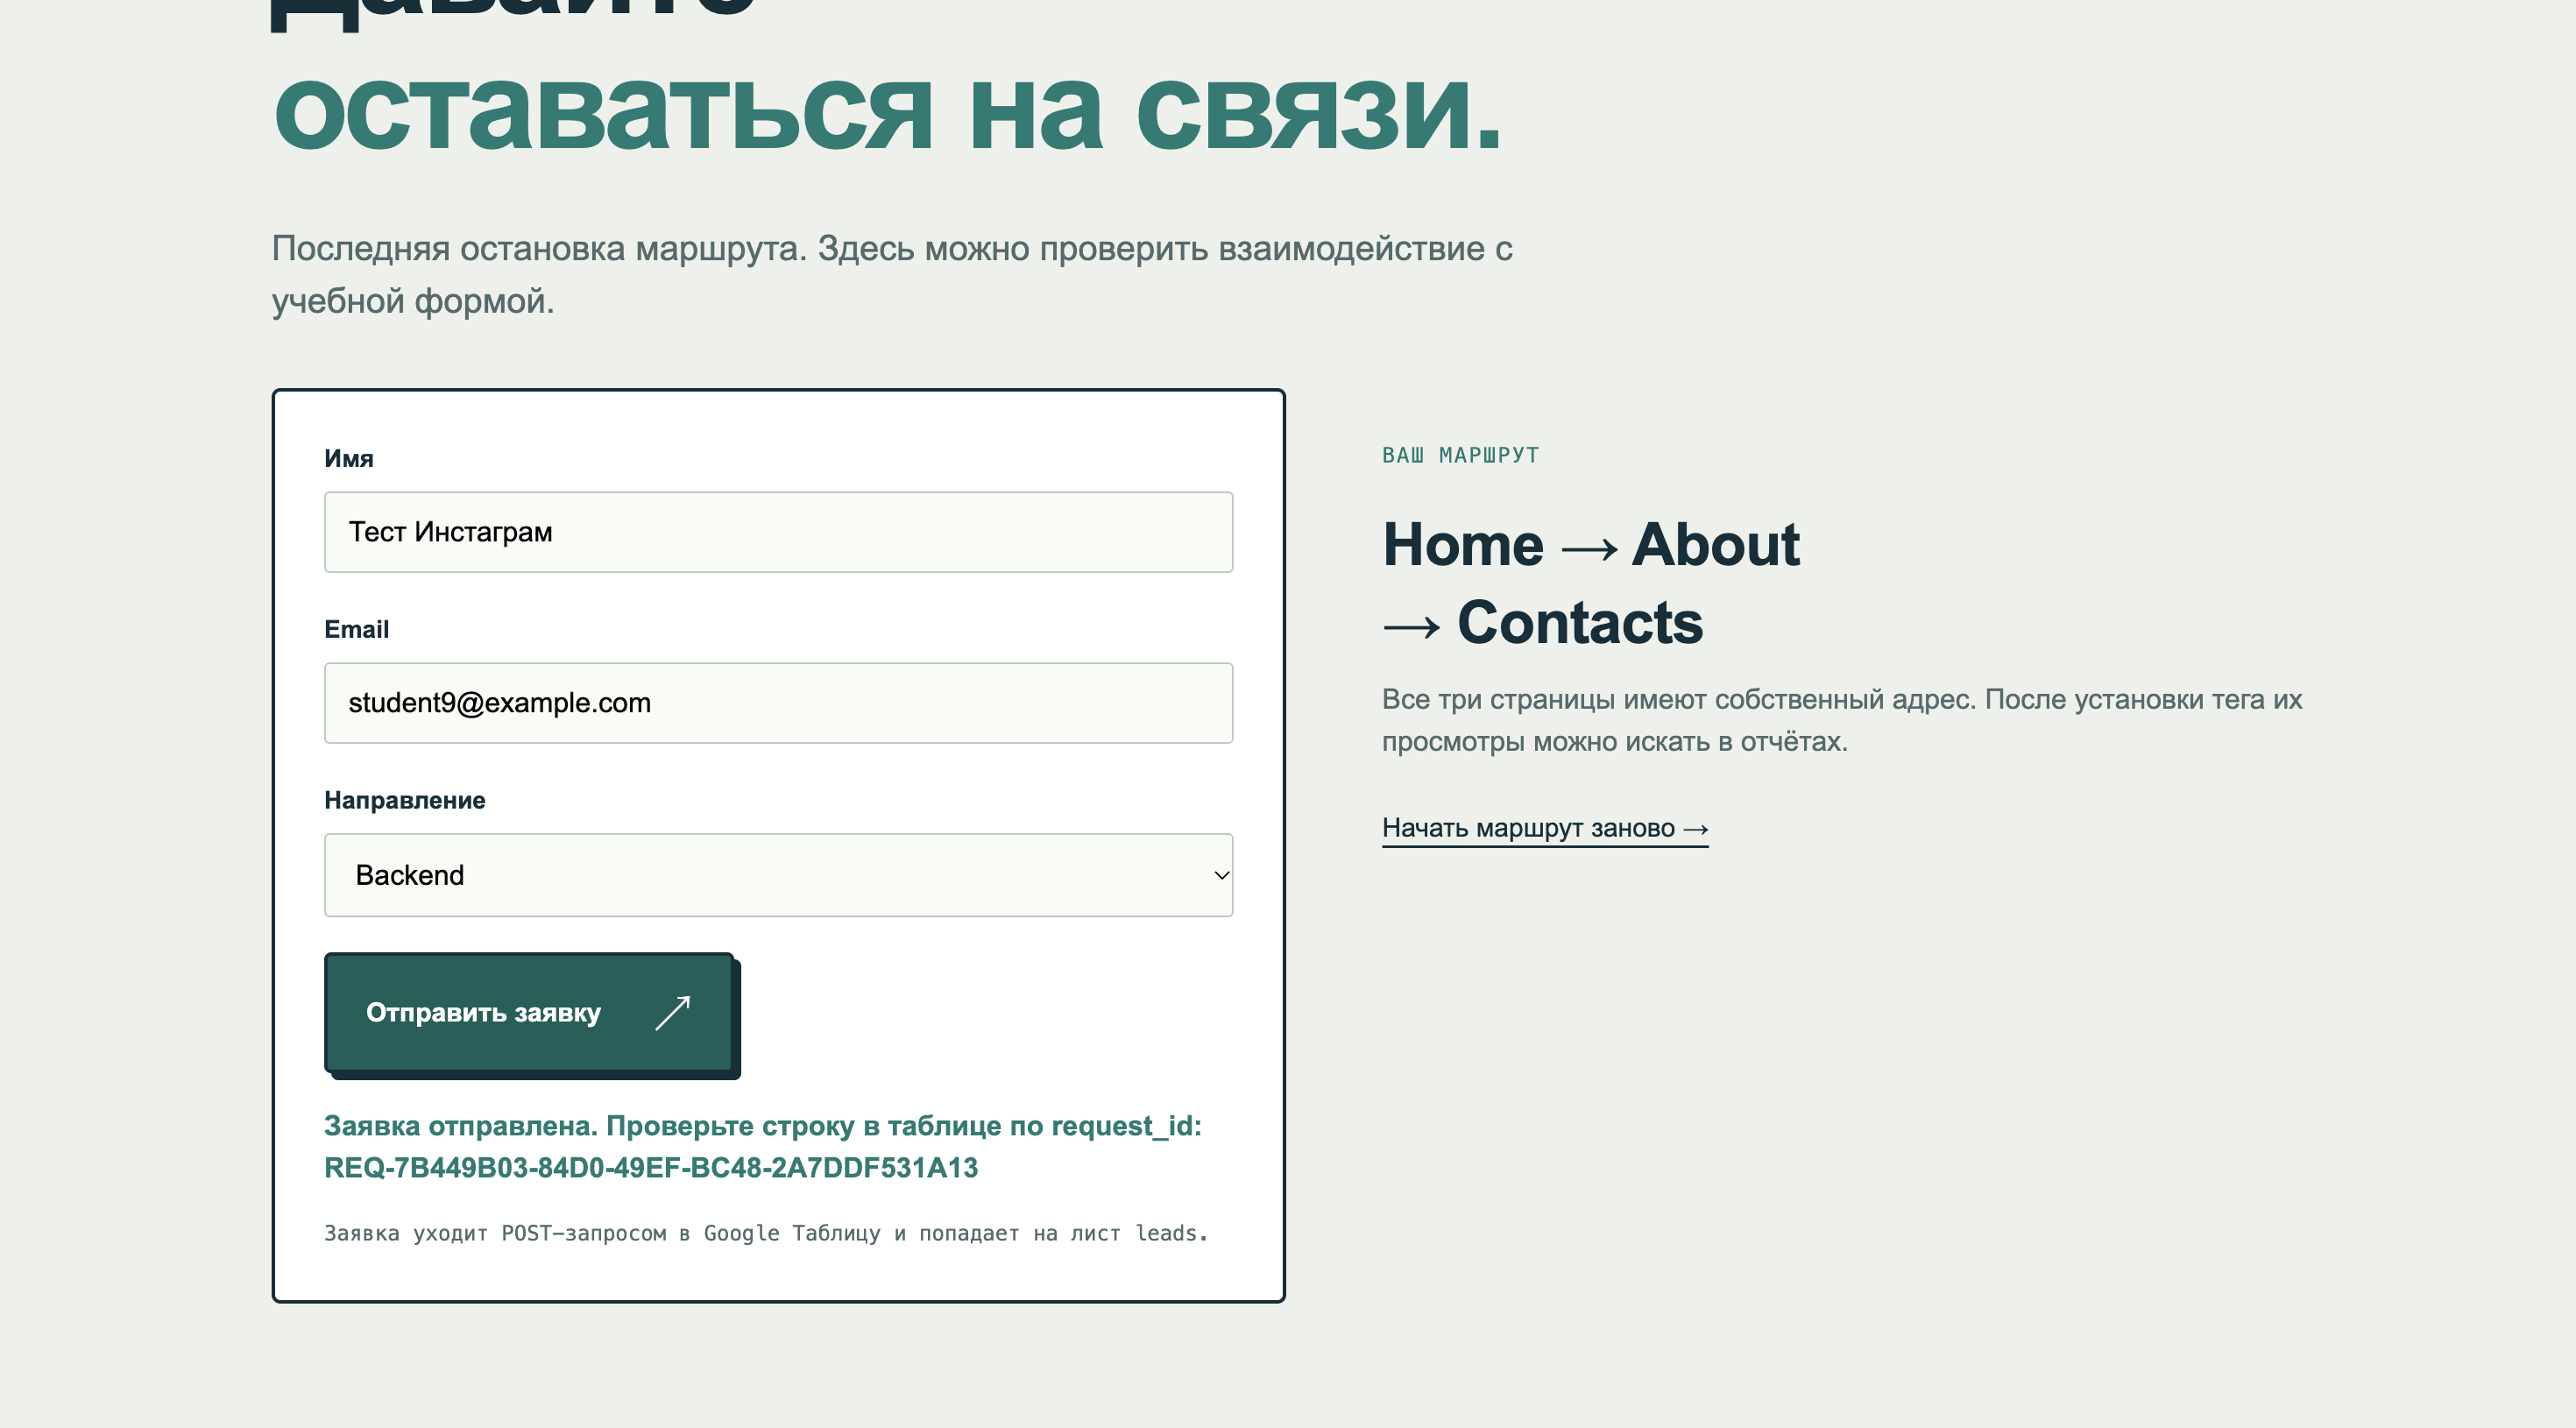Image resolution: width=2576 pixels, height=1428 pixels.
Task: Click the Имя input field
Action: 778,532
